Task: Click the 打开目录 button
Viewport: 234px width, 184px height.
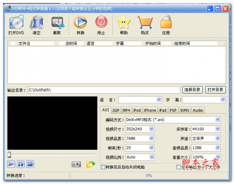Action: click(215, 90)
